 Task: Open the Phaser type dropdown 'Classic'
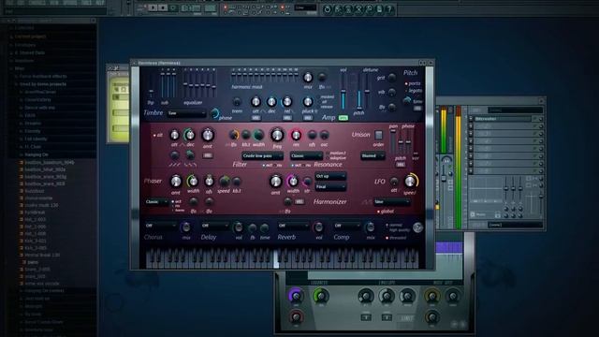pyautogui.click(x=157, y=202)
